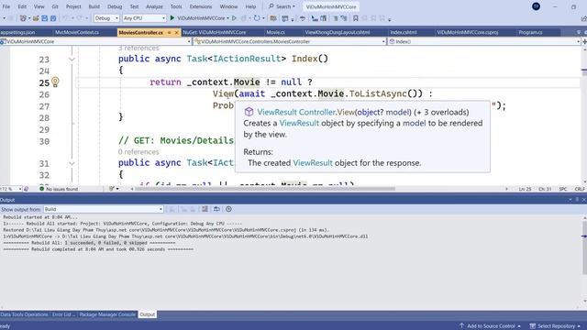
Task: Click the code cleanup broom icon
Action: pyautogui.click(x=112, y=189)
